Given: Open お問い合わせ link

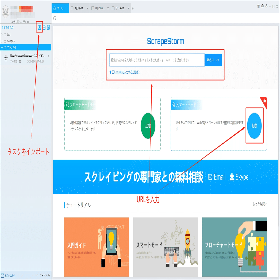Looking at the screenshot, I should 10,276.
